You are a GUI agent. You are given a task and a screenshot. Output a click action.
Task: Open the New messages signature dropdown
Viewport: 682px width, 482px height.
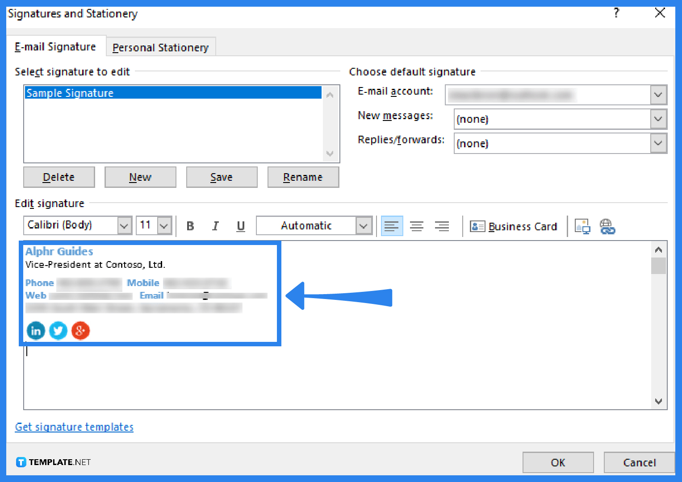pos(658,119)
